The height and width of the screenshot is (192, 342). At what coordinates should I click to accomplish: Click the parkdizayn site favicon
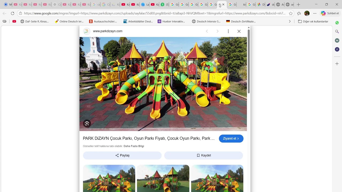coord(86,31)
